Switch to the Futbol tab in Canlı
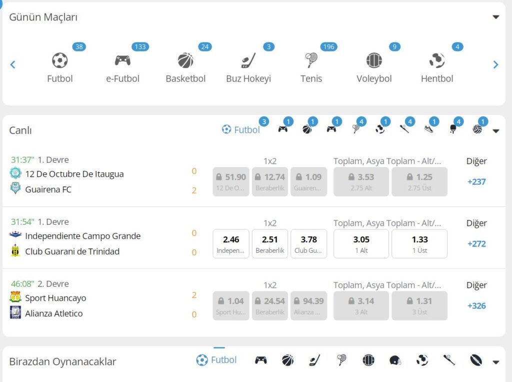Image resolution: width=512 pixels, height=382 pixels. point(241,130)
